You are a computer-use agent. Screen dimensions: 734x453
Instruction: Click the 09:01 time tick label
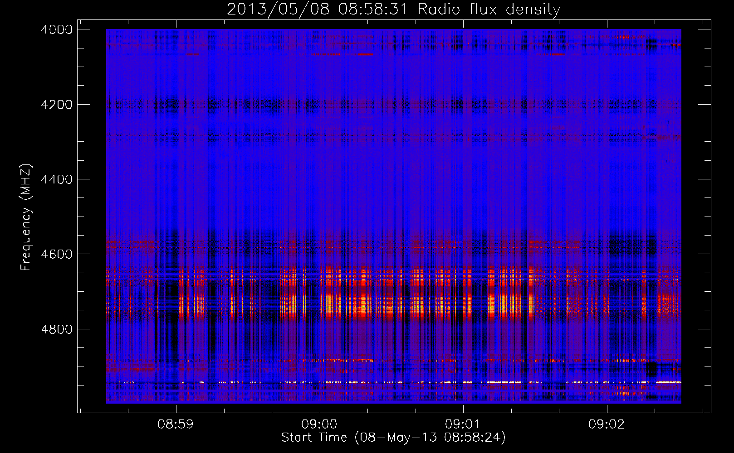(x=463, y=424)
